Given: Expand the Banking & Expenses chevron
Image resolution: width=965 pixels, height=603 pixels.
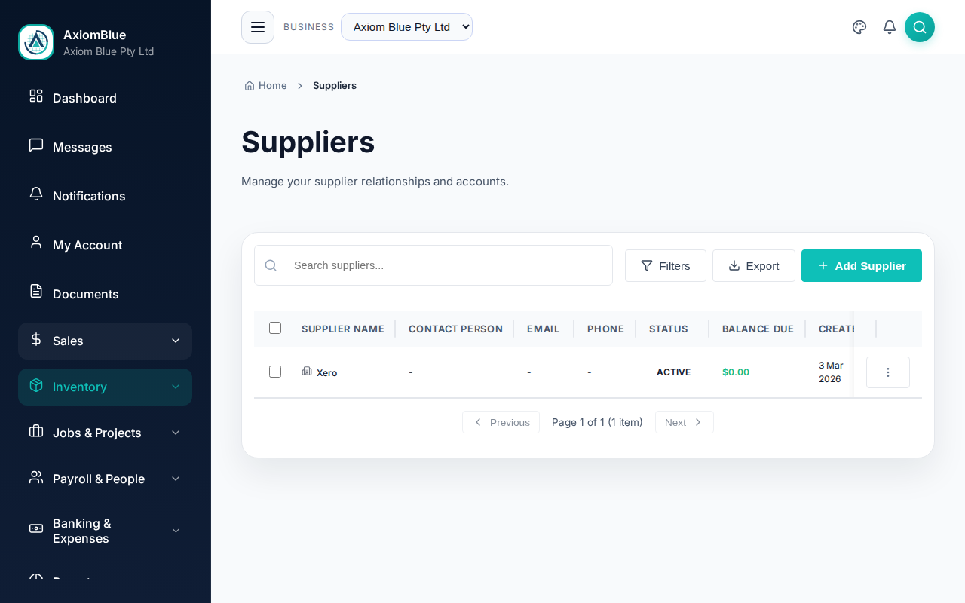Looking at the screenshot, I should [x=176, y=531].
